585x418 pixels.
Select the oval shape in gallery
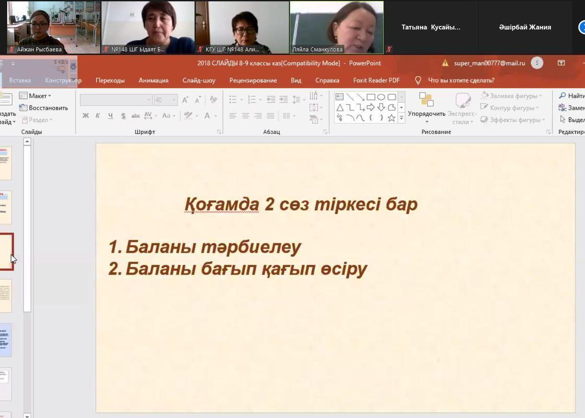click(381, 97)
